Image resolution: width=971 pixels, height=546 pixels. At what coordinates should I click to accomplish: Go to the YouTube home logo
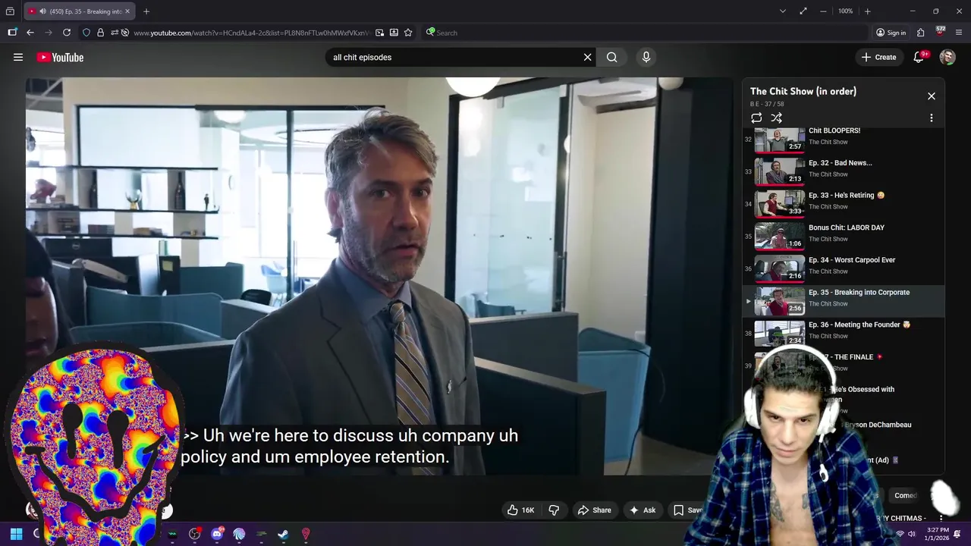pos(60,58)
